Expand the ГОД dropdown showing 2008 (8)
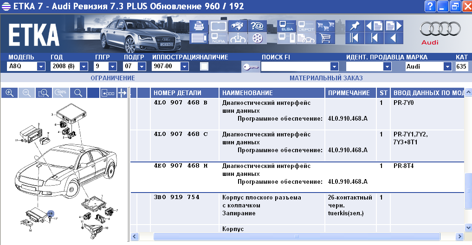Image resolution: width=472 pixels, height=245 pixels. tap(85, 67)
